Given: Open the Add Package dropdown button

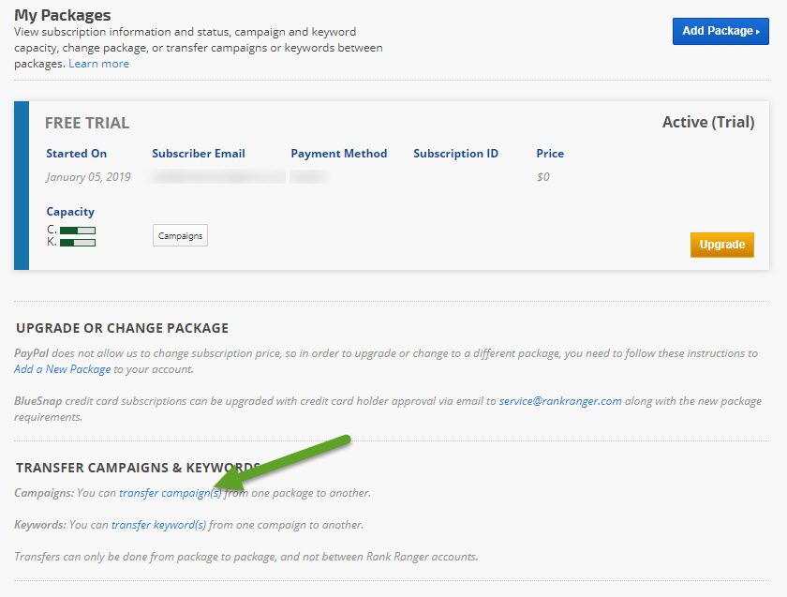Looking at the screenshot, I should (x=720, y=31).
